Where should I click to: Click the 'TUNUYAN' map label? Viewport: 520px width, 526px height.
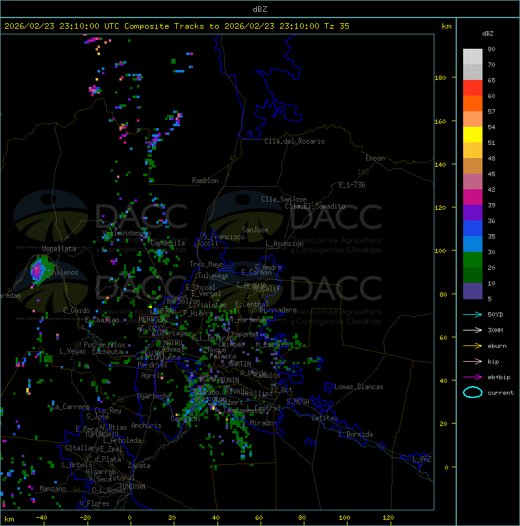pyautogui.click(x=132, y=487)
